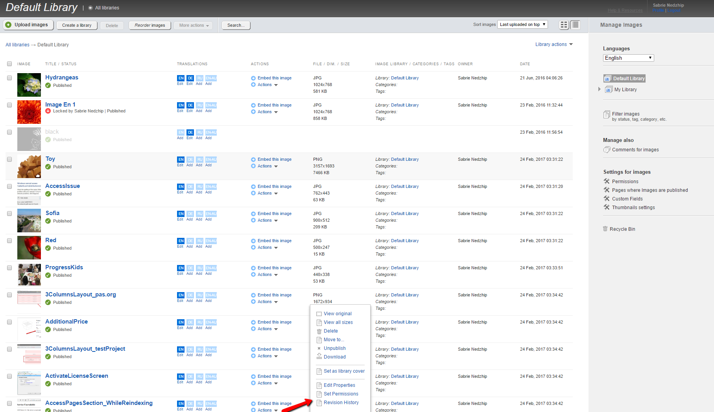Switch to grid view icon
Viewport: 714px width, 412px height.
point(564,25)
